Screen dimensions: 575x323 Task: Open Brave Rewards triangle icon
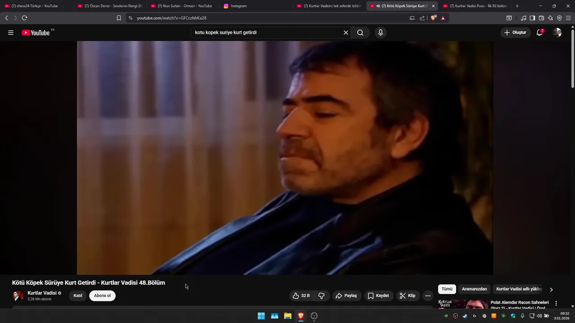[443, 18]
